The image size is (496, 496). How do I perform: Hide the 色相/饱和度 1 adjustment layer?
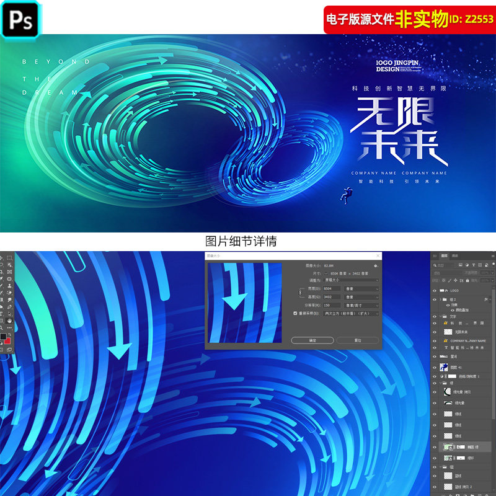435,376
